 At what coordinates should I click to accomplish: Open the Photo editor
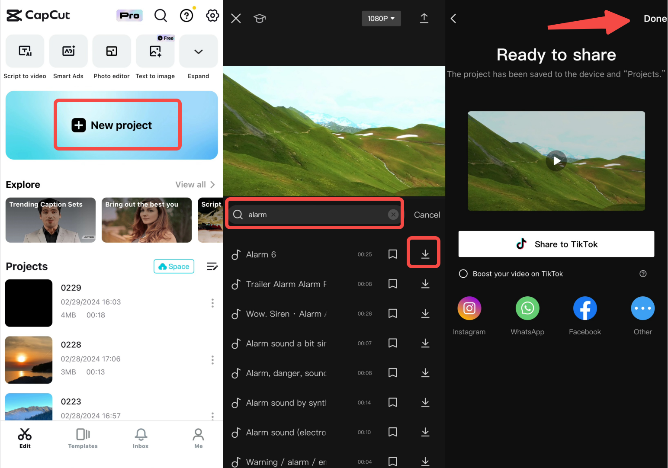click(x=111, y=56)
